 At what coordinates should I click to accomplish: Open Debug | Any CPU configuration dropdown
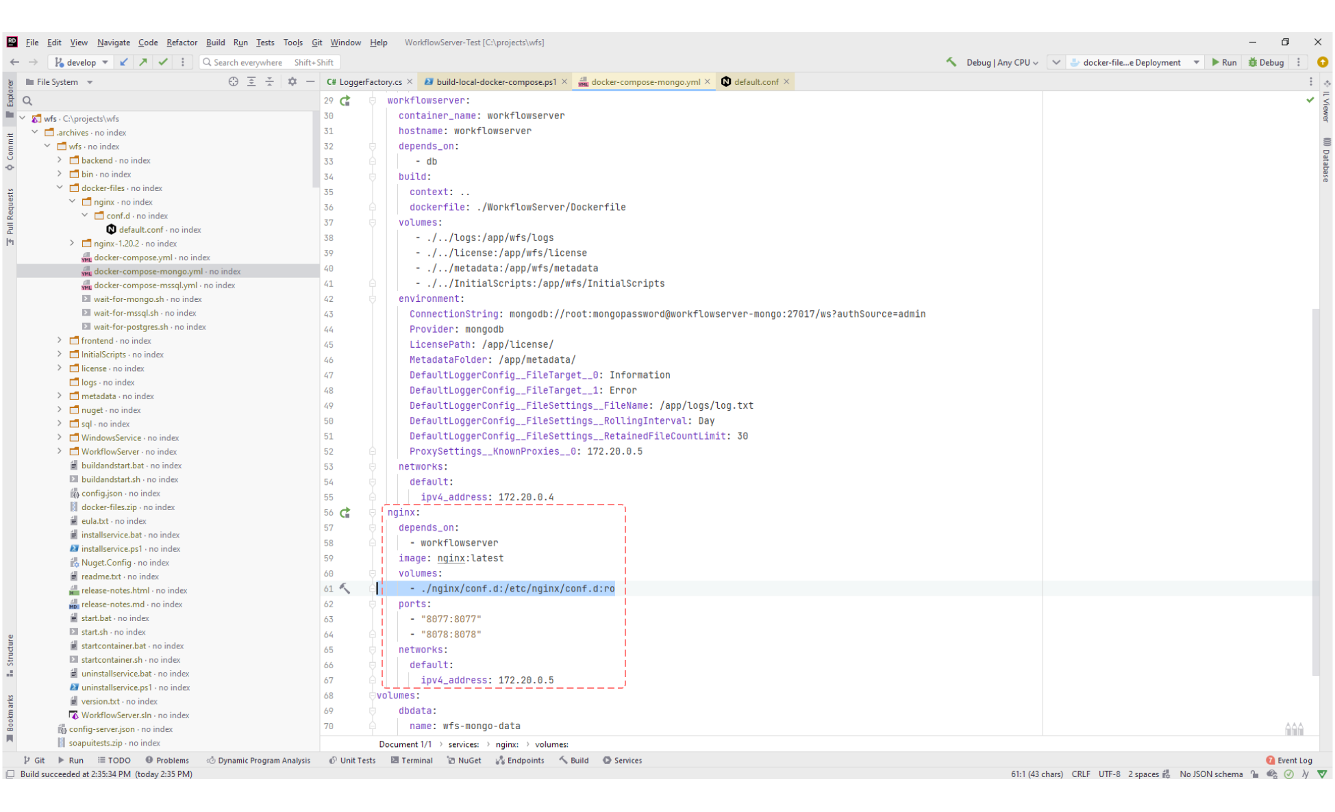point(1001,62)
